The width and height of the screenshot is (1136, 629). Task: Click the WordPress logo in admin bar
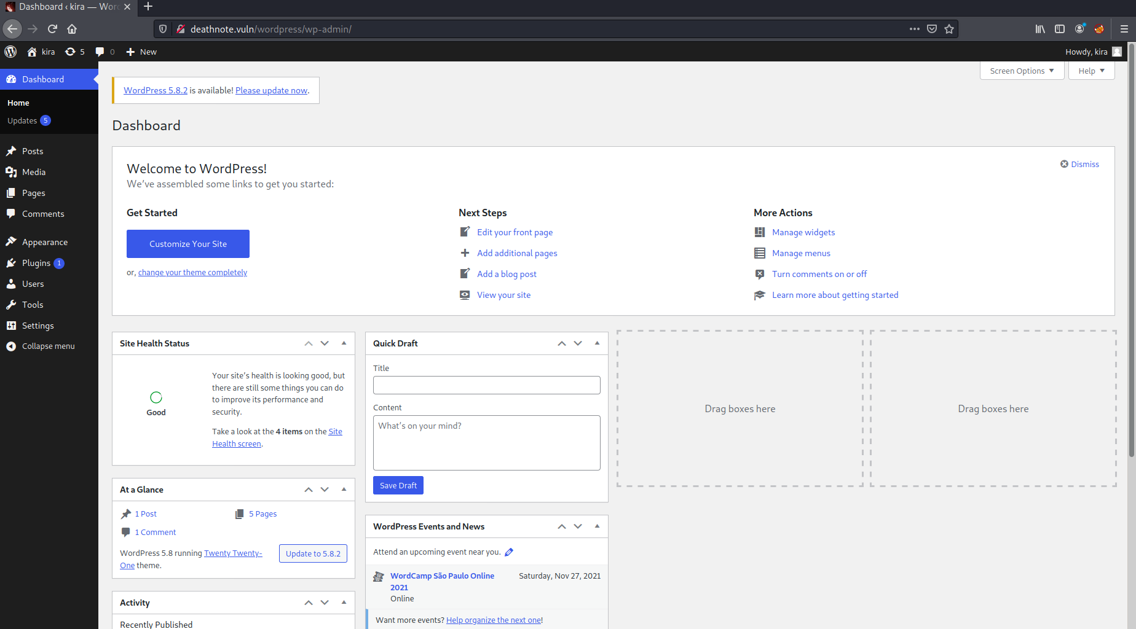click(10, 52)
